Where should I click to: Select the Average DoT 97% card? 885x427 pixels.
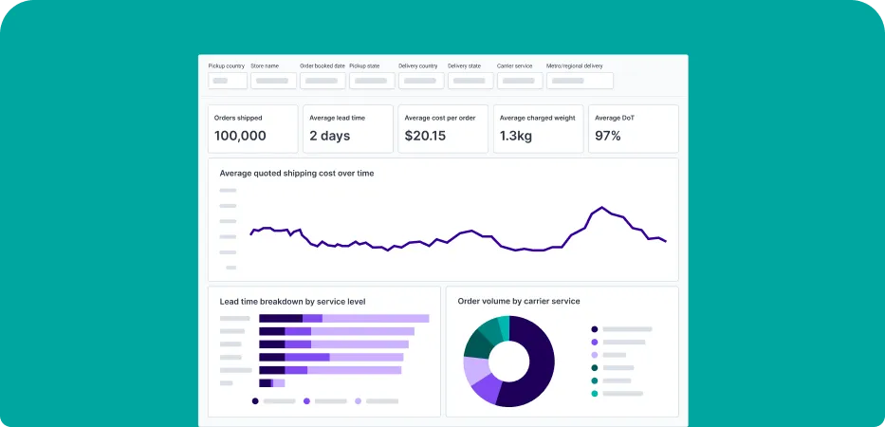click(x=634, y=129)
